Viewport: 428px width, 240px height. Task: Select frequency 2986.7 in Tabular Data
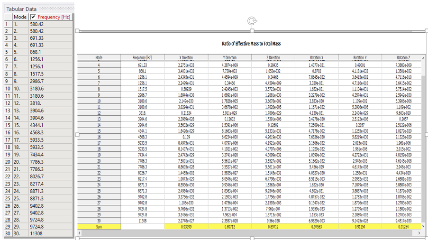click(x=51, y=82)
